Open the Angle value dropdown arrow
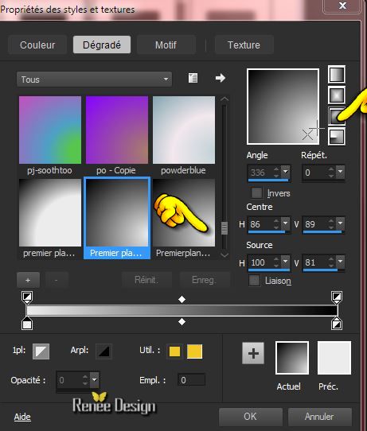Image resolution: width=367 pixels, height=431 pixels. click(286, 172)
